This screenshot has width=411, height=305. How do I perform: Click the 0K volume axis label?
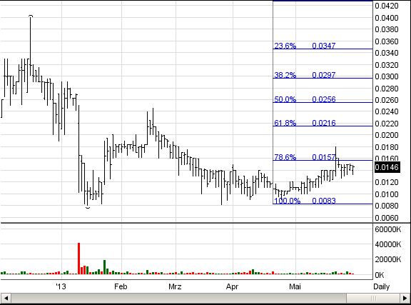380,275
